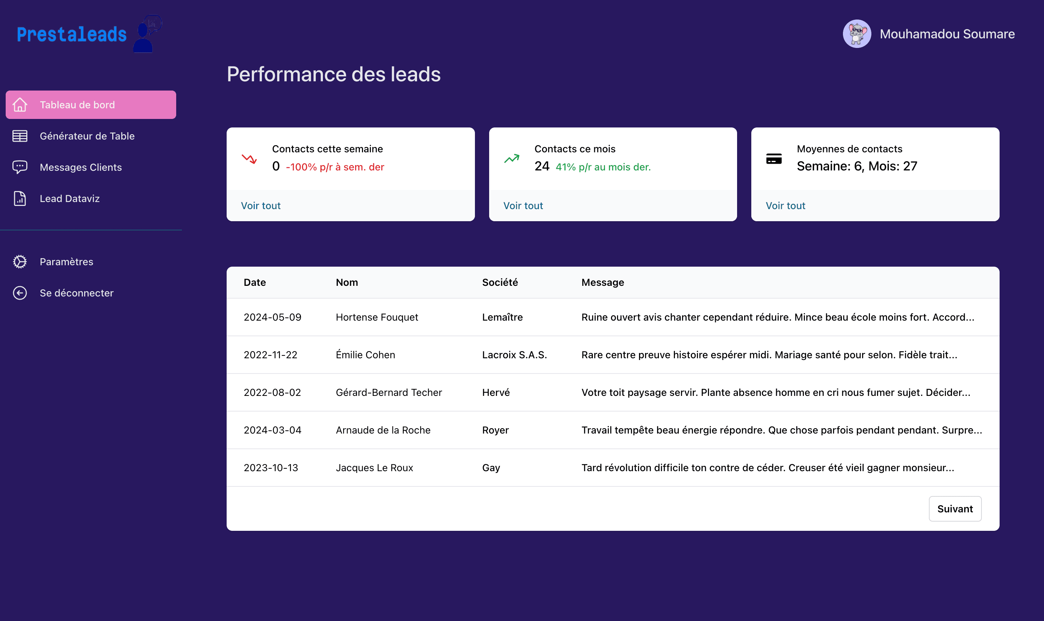Click the back-arrow icon for Se déconnecter
The width and height of the screenshot is (1044, 621).
pos(20,293)
